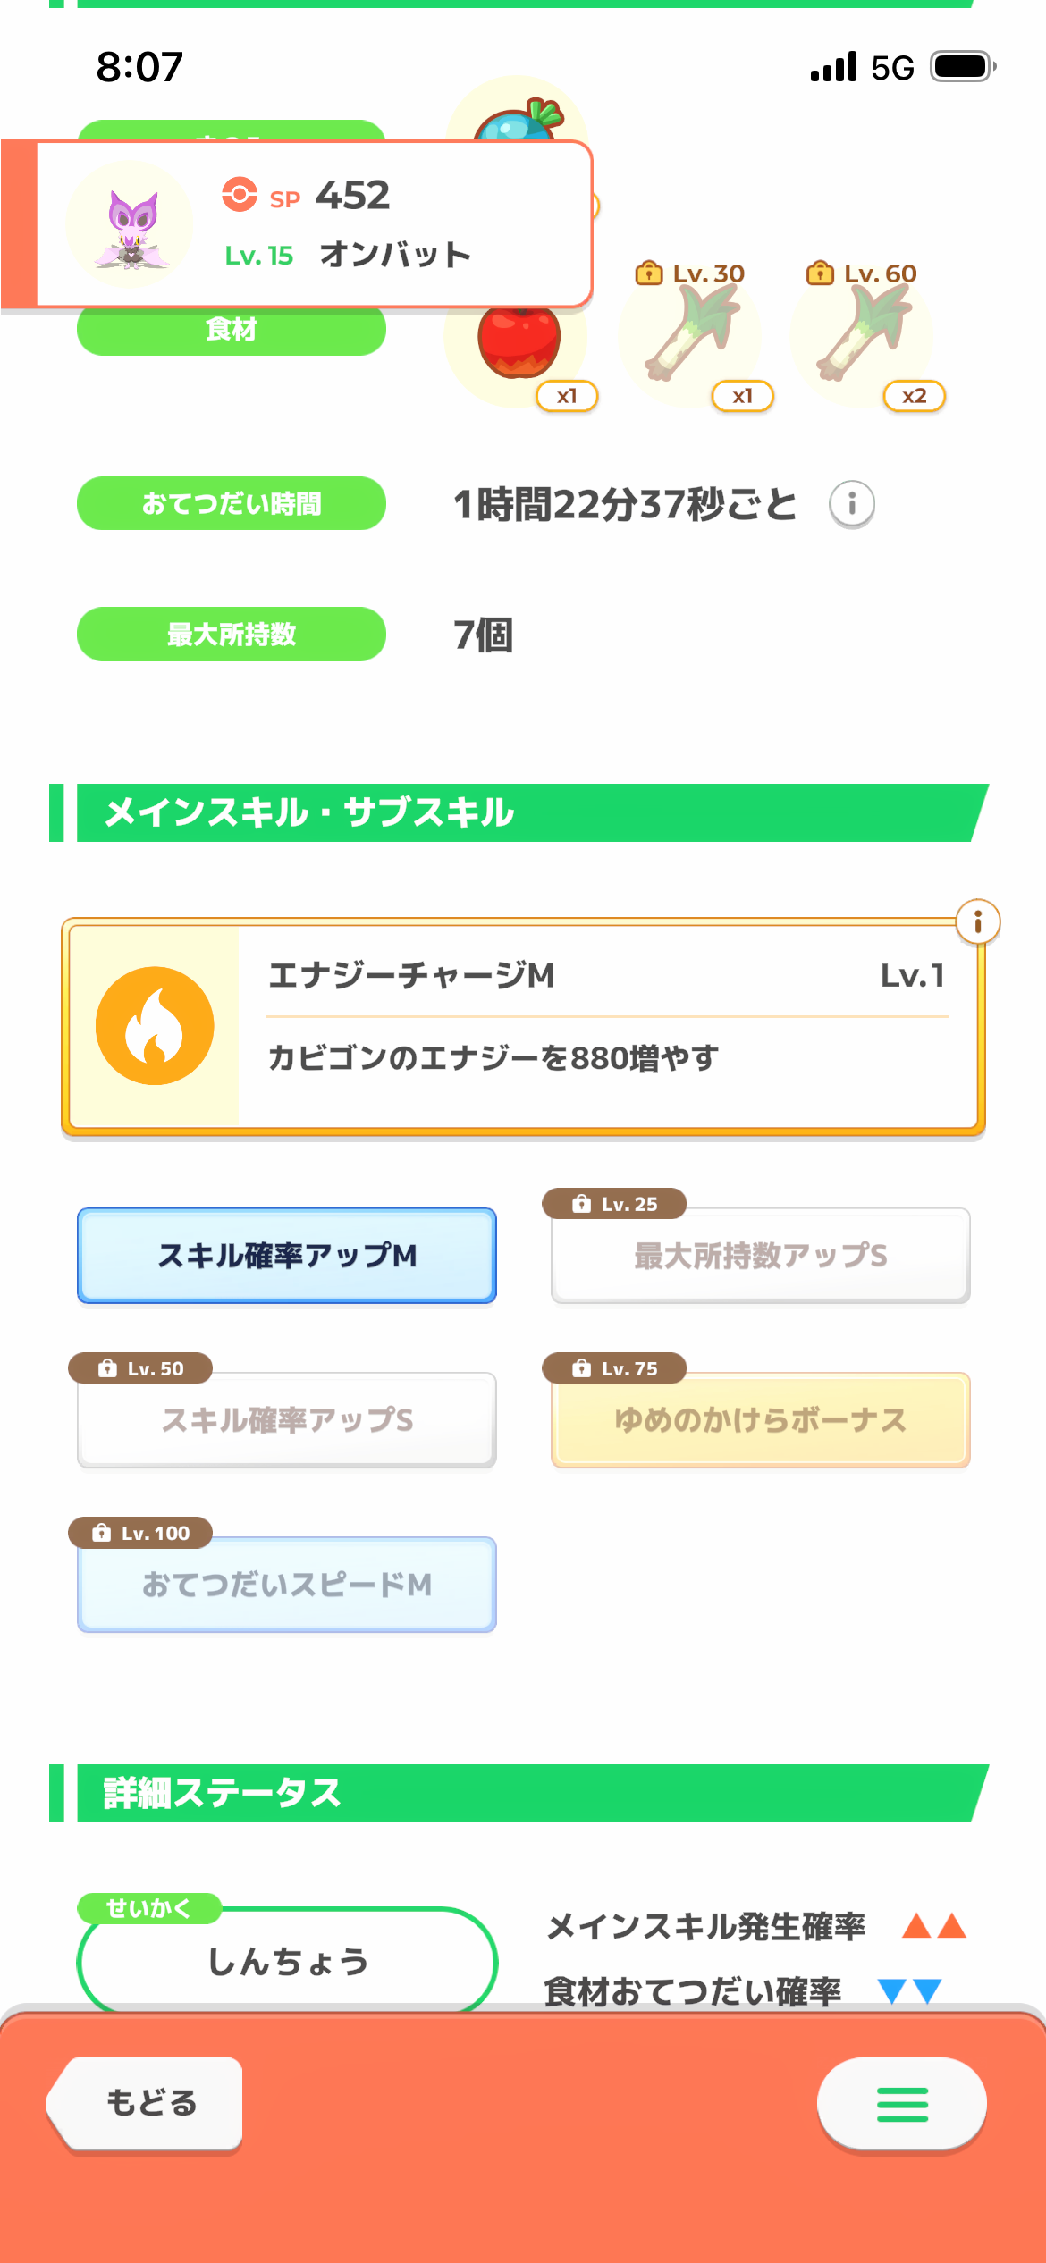Tap the info icon beside helping time
This screenshot has width=1046, height=2263.
851,504
